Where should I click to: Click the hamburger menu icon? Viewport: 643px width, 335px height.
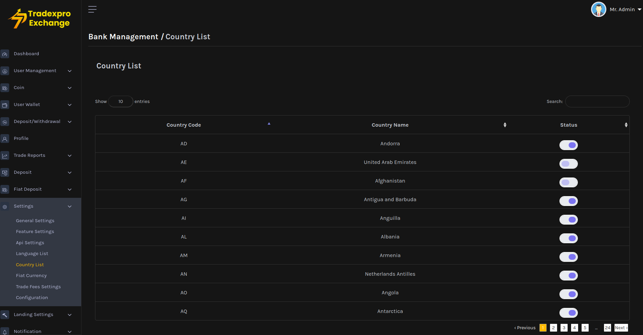[x=92, y=9]
